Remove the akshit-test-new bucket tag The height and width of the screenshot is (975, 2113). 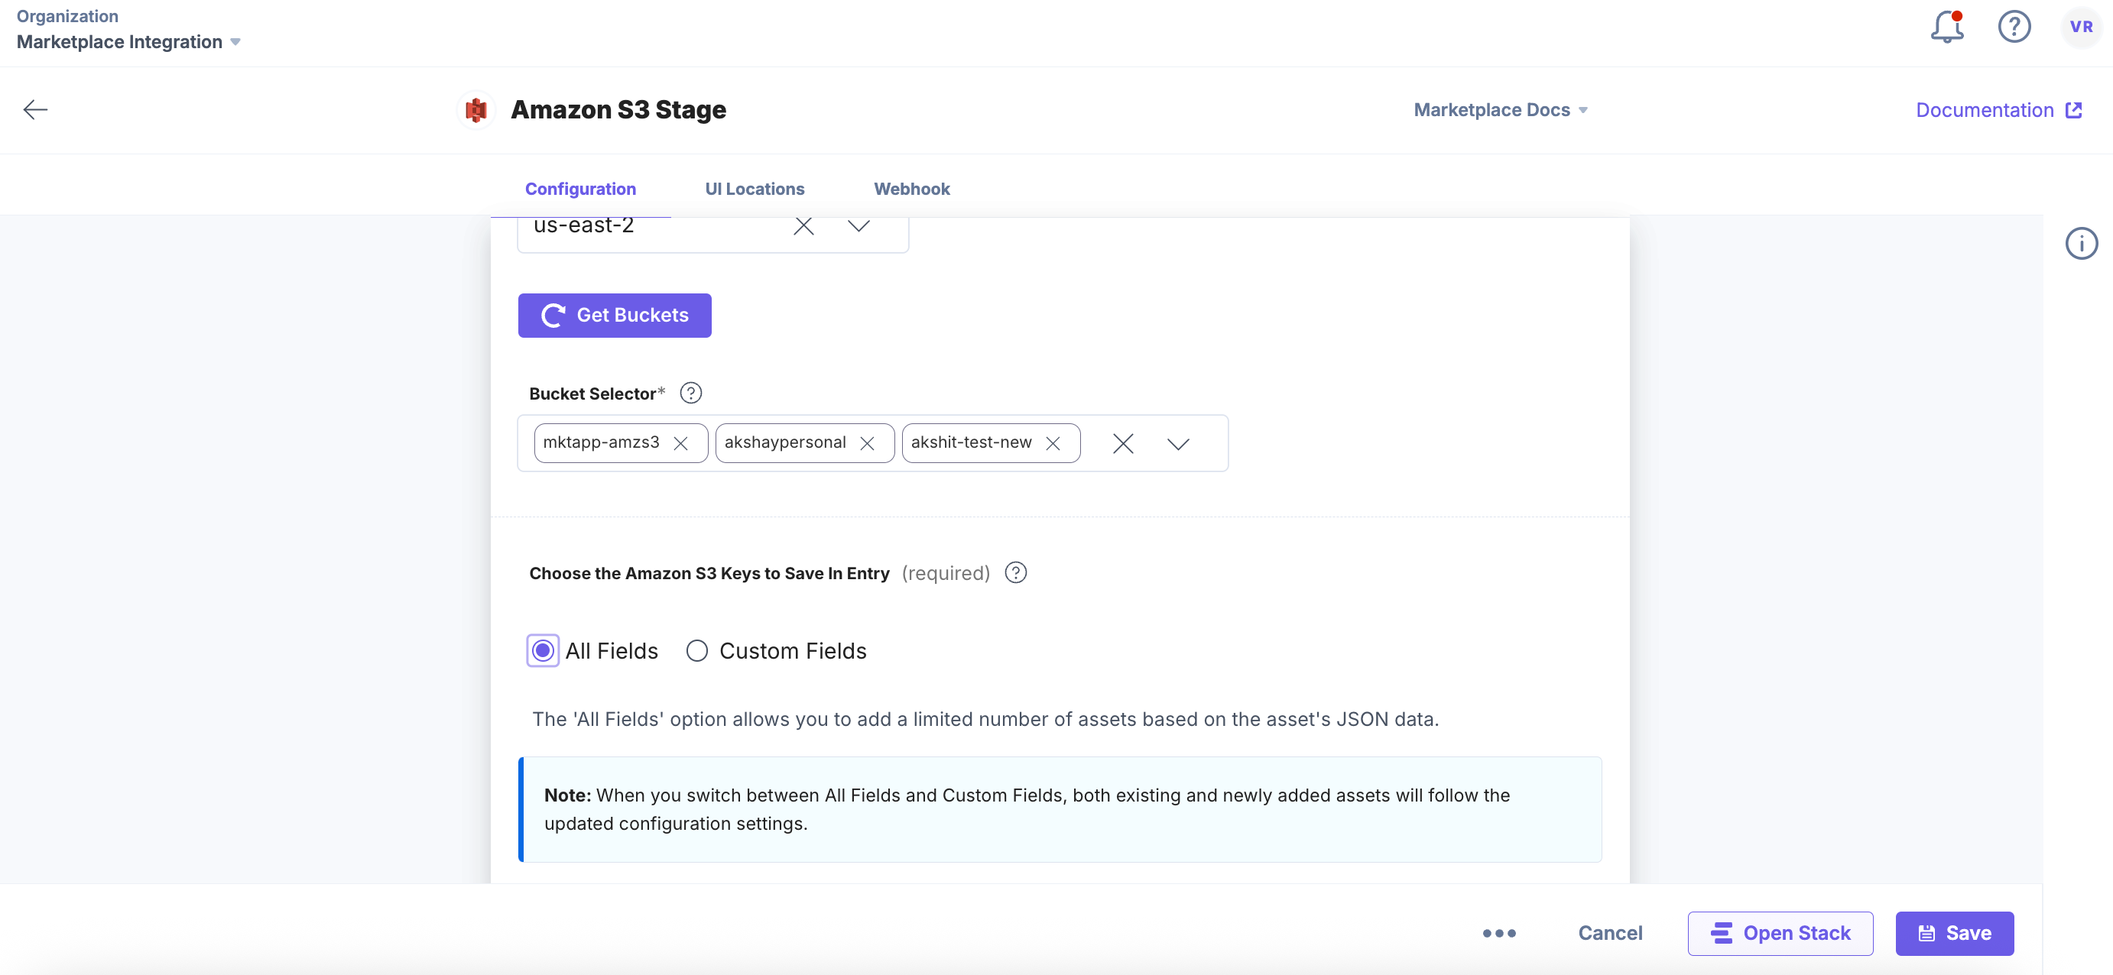1053,444
